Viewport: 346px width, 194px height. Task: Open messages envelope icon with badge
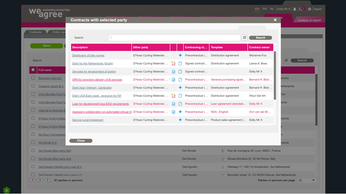point(301,9)
